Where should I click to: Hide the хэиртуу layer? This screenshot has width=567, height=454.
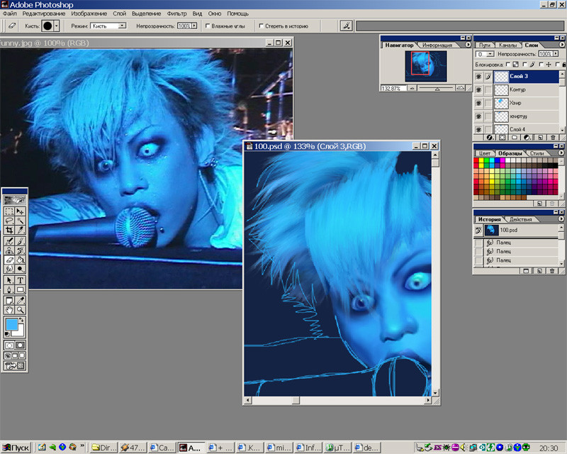(478, 116)
